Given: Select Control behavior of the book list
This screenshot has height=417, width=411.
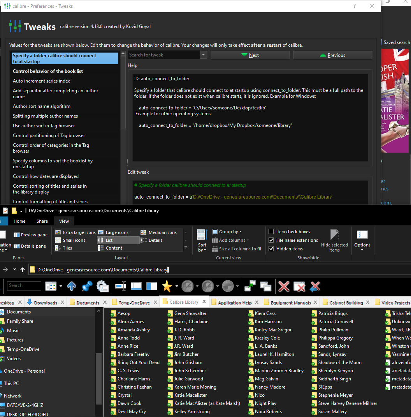Looking at the screenshot, I should click(x=48, y=71).
